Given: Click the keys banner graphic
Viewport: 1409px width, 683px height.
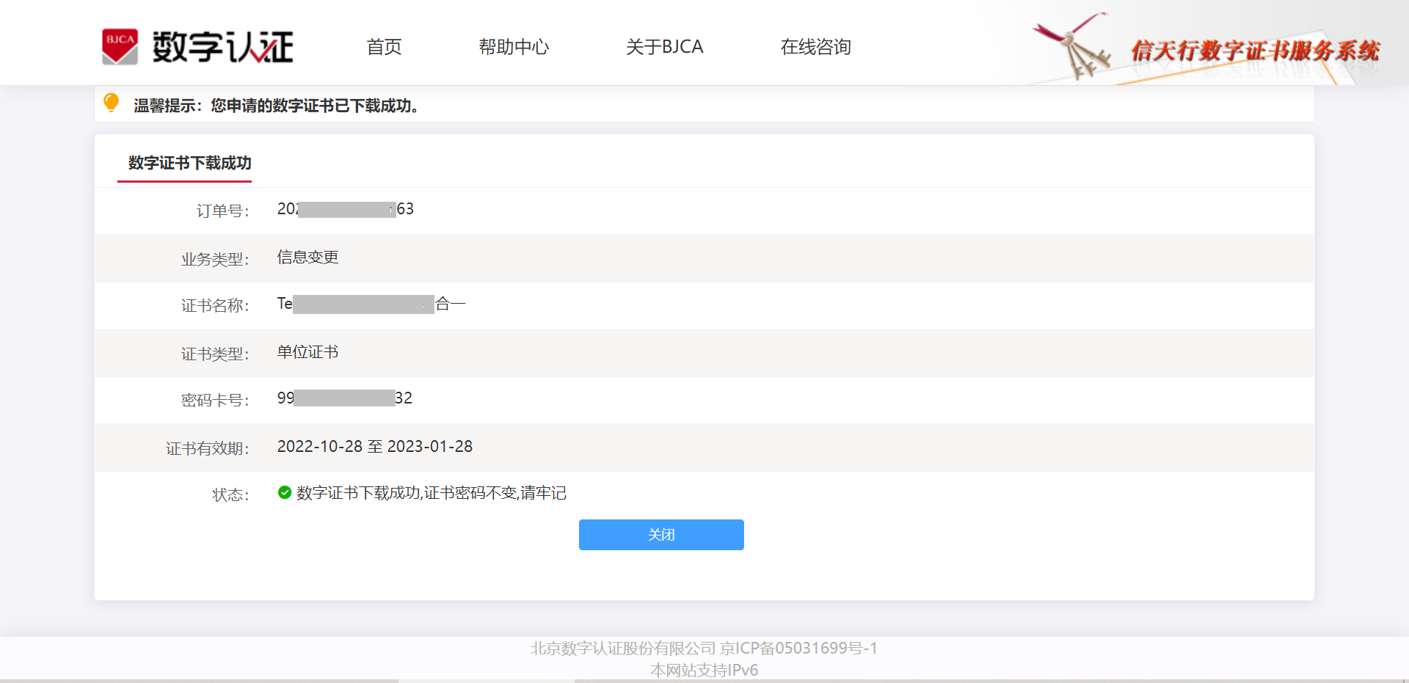Looking at the screenshot, I should (1073, 45).
